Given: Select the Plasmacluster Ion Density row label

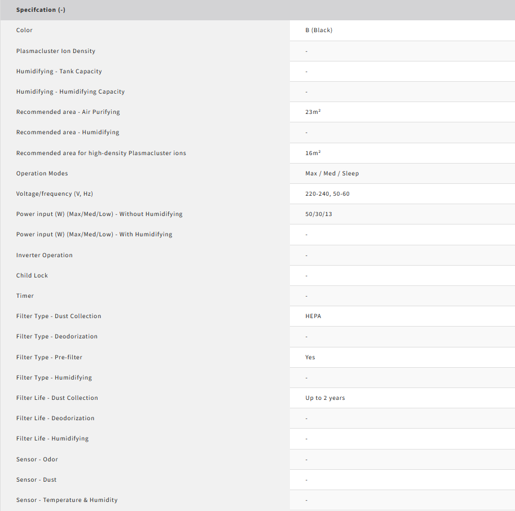Looking at the screenshot, I should tap(55, 51).
